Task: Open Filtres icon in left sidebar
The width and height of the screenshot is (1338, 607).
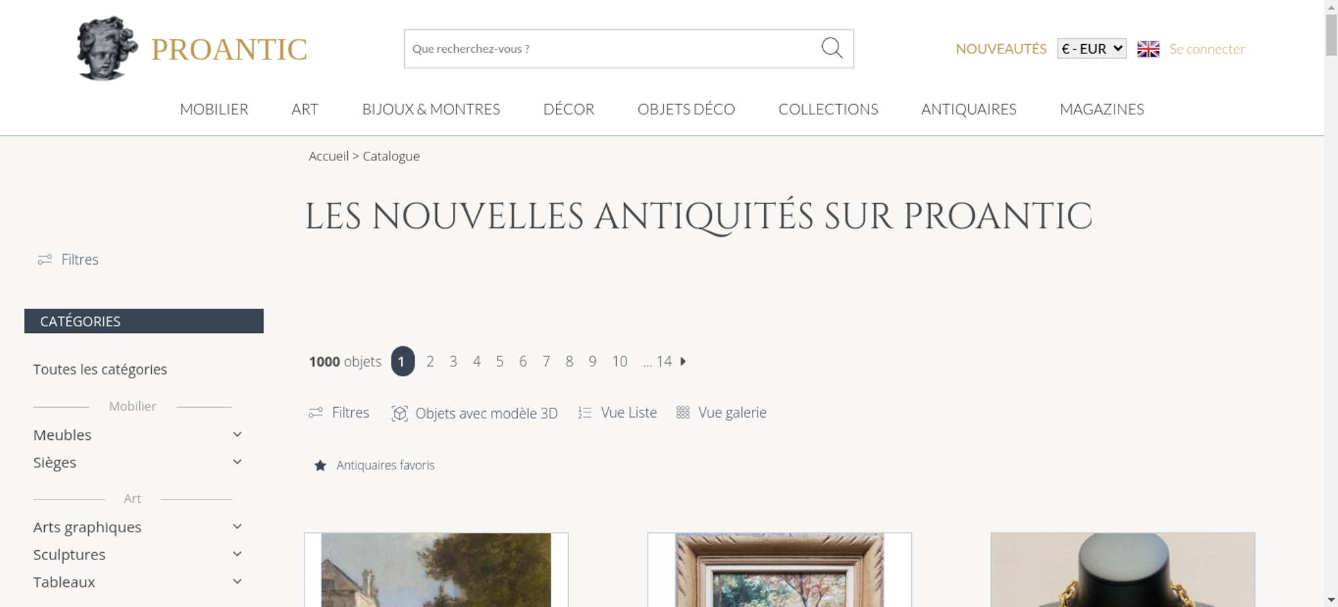Action: (x=45, y=259)
